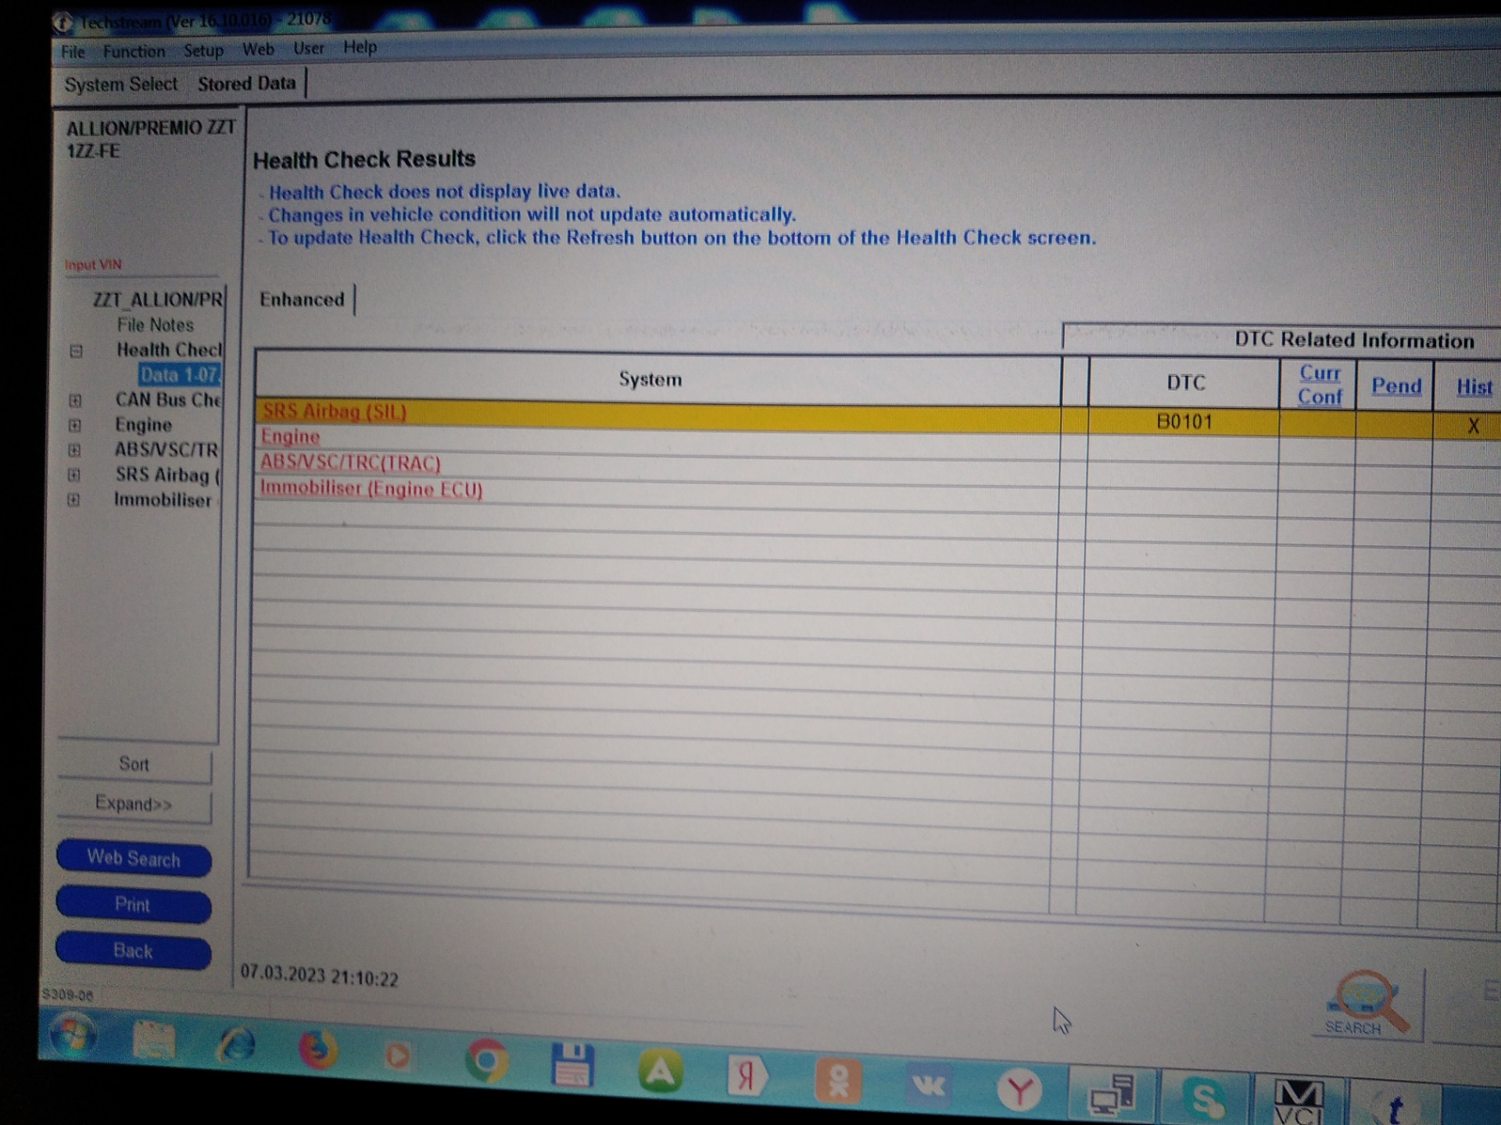This screenshot has height=1125, width=1501.
Task: Expand the ABS/VSC/TR tree node
Action: (74, 451)
